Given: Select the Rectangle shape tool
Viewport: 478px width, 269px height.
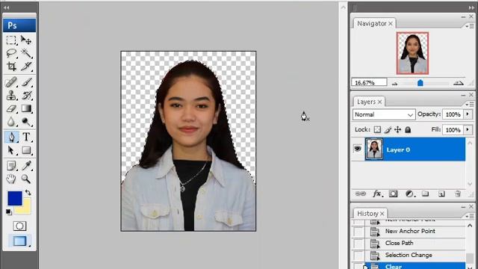Looking at the screenshot, I should [x=26, y=150].
